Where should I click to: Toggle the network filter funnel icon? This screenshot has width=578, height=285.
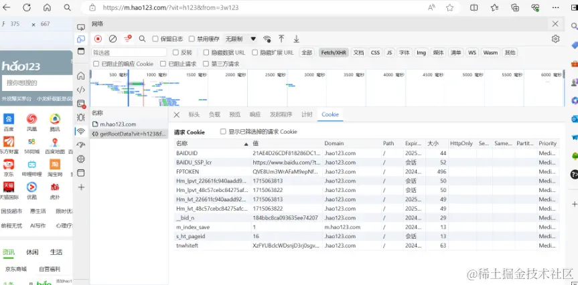pyautogui.click(x=127, y=39)
